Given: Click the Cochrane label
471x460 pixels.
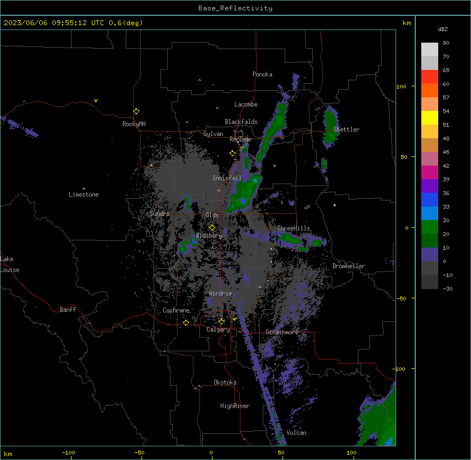Looking at the screenshot, I should [176, 310].
